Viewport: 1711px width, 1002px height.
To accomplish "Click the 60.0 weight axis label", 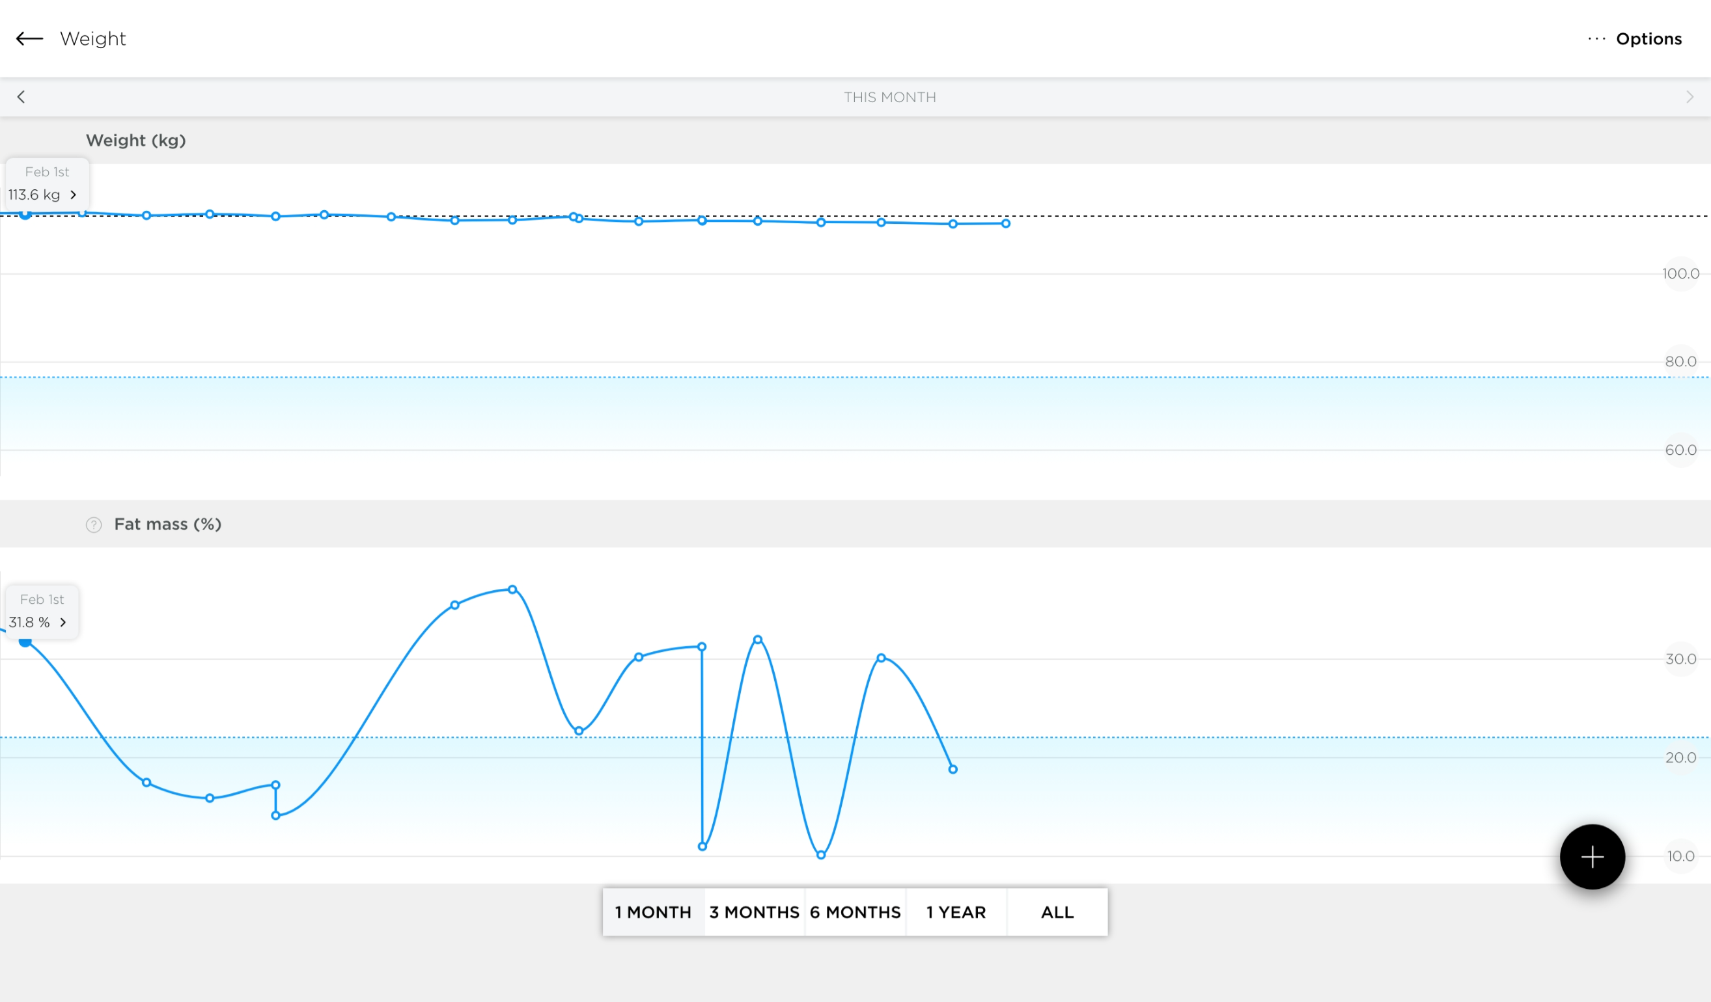I will [1680, 450].
